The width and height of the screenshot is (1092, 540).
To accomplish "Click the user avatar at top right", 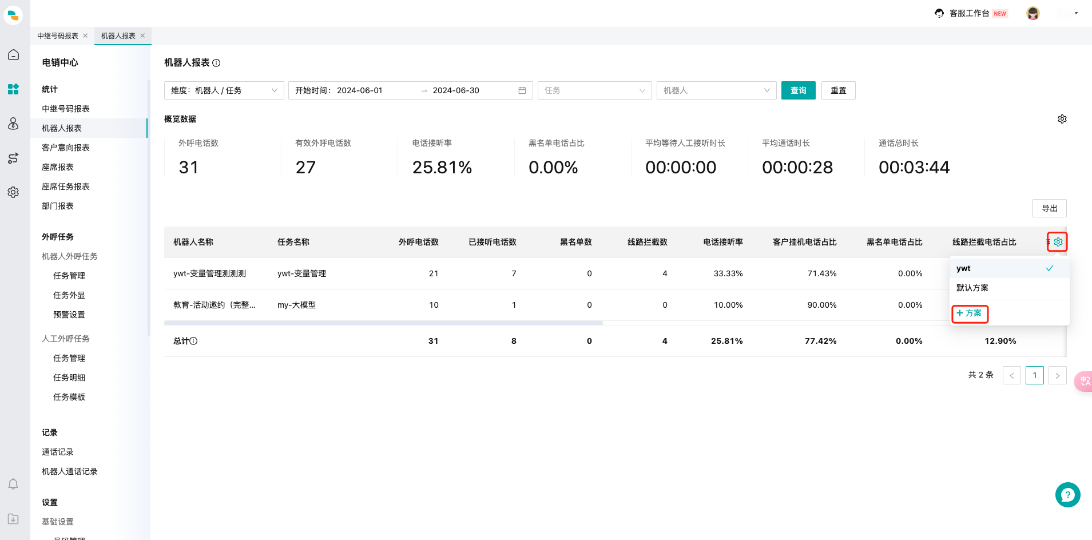I will pyautogui.click(x=1033, y=13).
